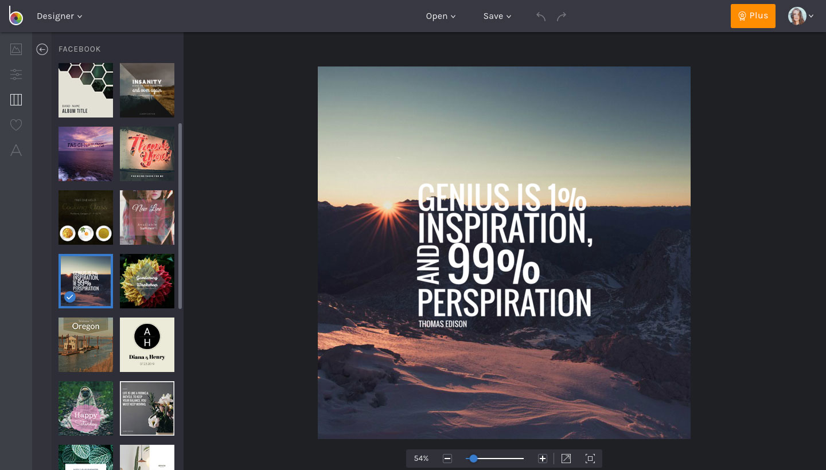Select the Thank You neon template
The image size is (826, 470).
[147, 154]
